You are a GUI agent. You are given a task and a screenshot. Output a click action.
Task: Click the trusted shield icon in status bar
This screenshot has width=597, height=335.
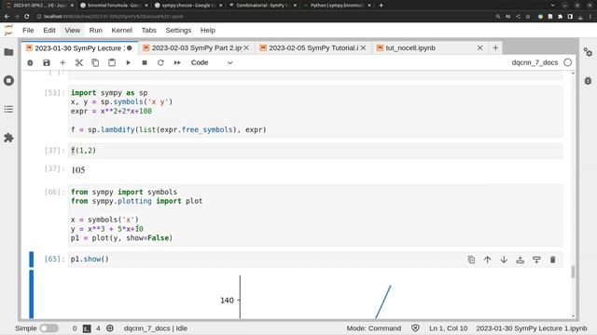point(415,328)
